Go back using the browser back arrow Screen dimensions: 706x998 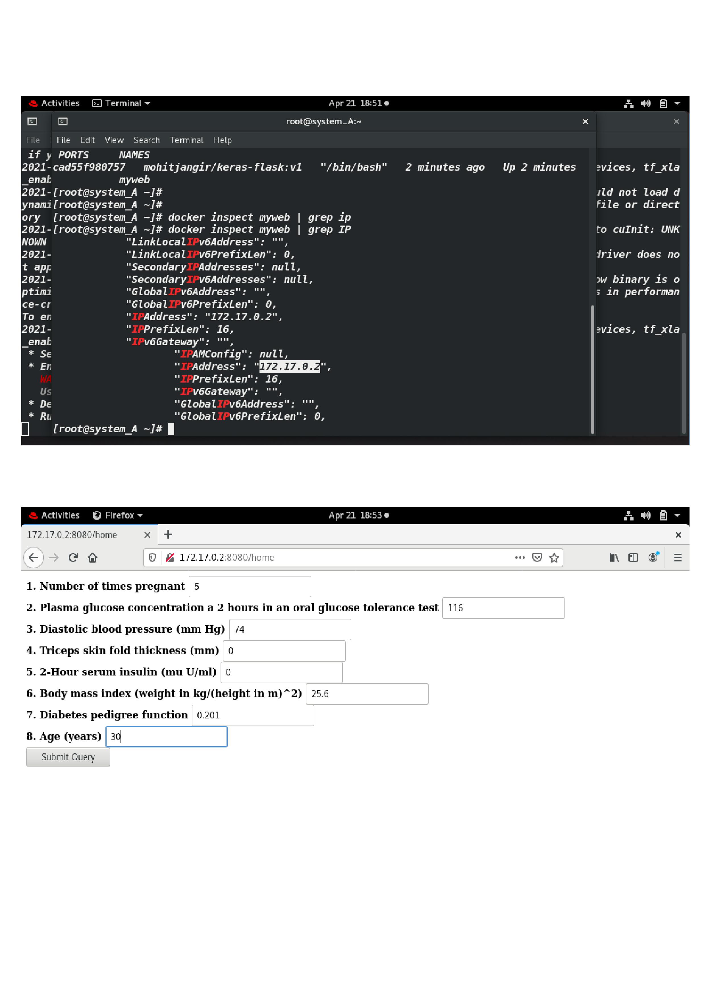point(34,557)
